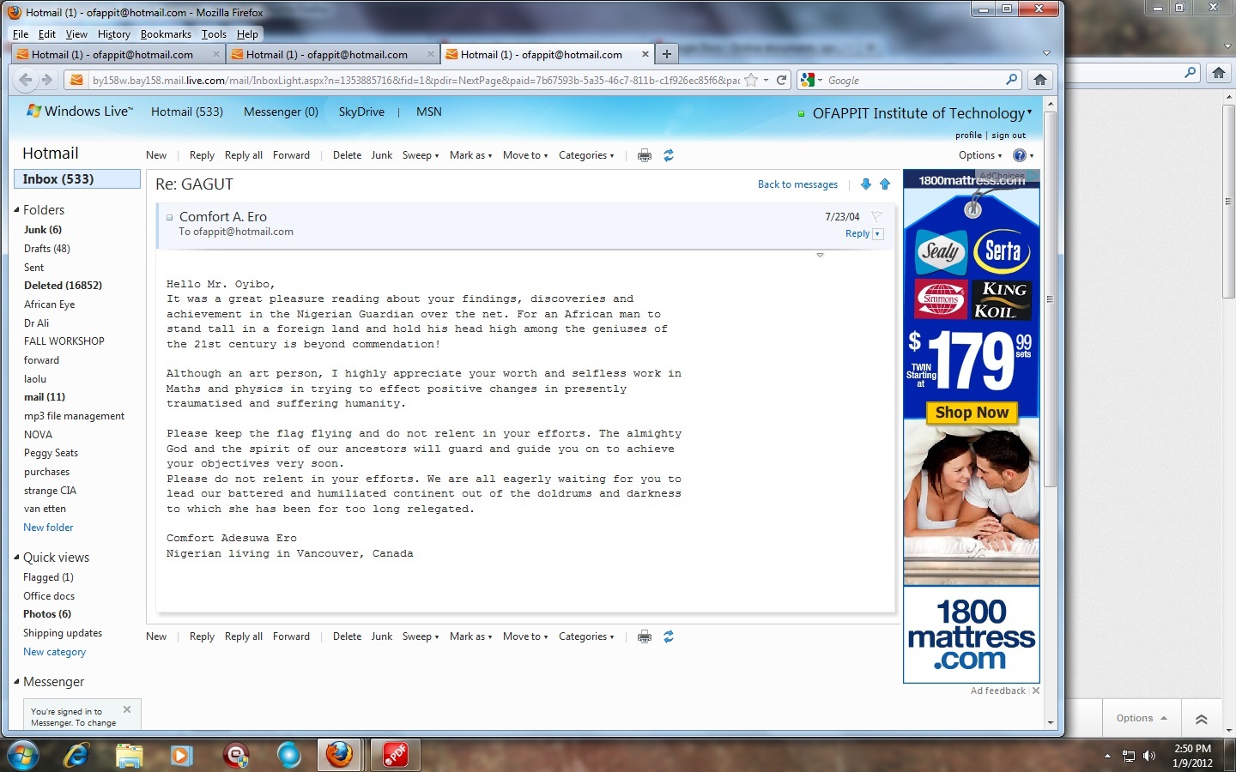Image resolution: width=1236 pixels, height=772 pixels.
Task: Bookmark this page with the star icon
Action: [751, 80]
